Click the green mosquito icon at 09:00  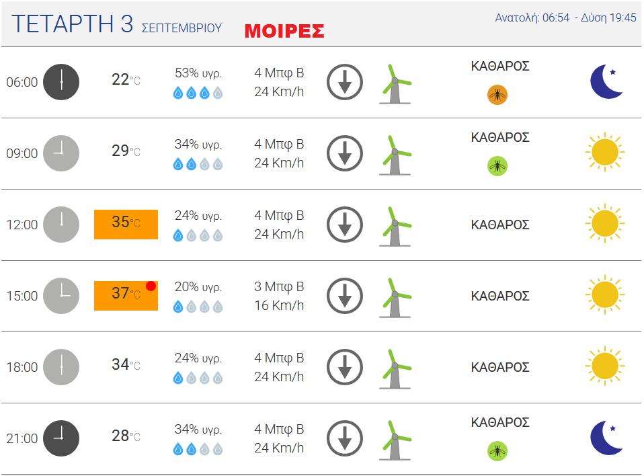(x=497, y=166)
